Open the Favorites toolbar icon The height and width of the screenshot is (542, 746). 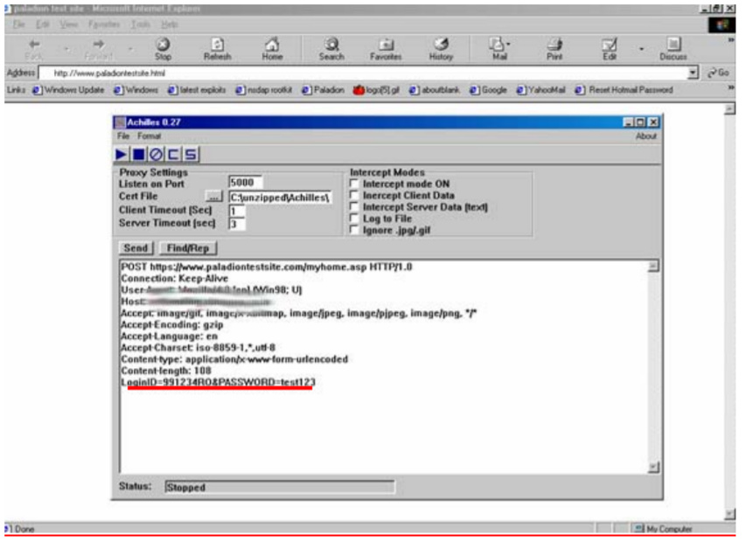385,48
